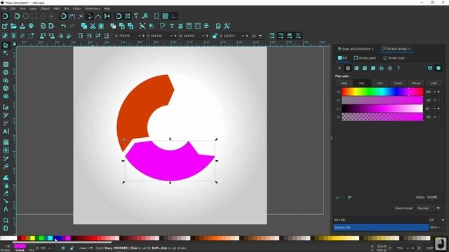
Task: Click the RGBA hex input field
Action: coord(433,197)
